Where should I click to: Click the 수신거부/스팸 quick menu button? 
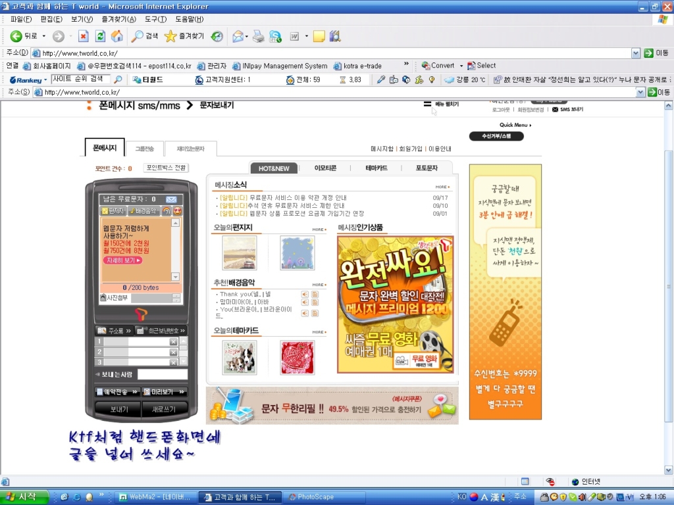(496, 136)
